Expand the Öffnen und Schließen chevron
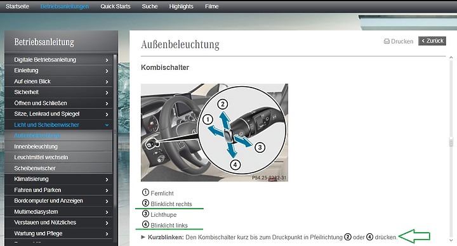This screenshot has height=246, width=457. tap(107, 103)
